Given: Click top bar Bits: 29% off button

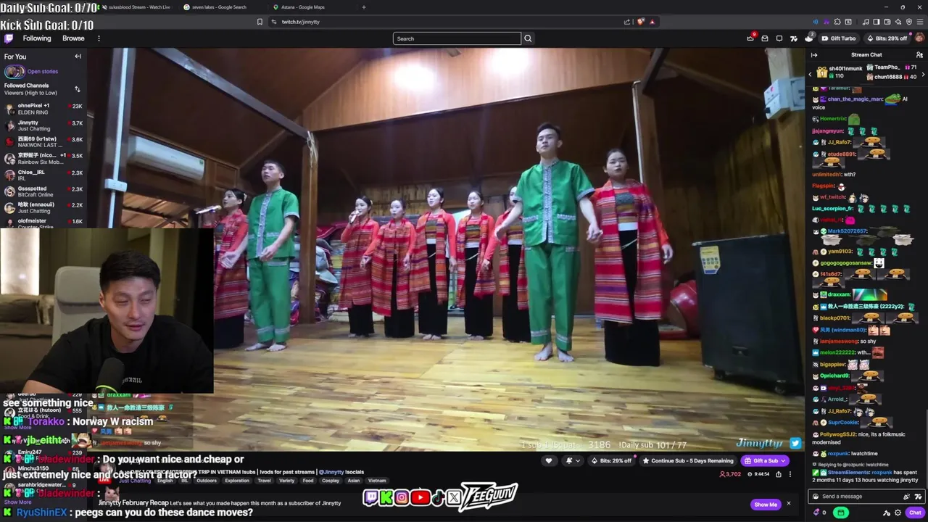Looking at the screenshot, I should click(x=887, y=38).
